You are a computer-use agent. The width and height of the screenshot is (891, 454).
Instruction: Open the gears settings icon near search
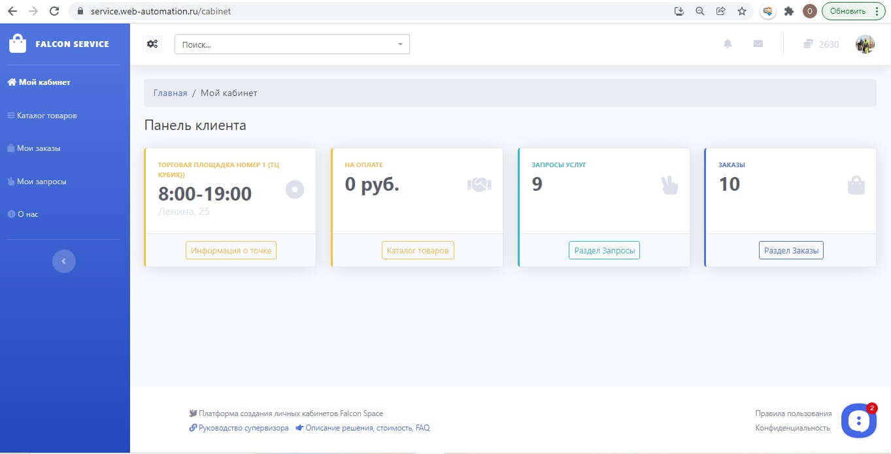[152, 44]
